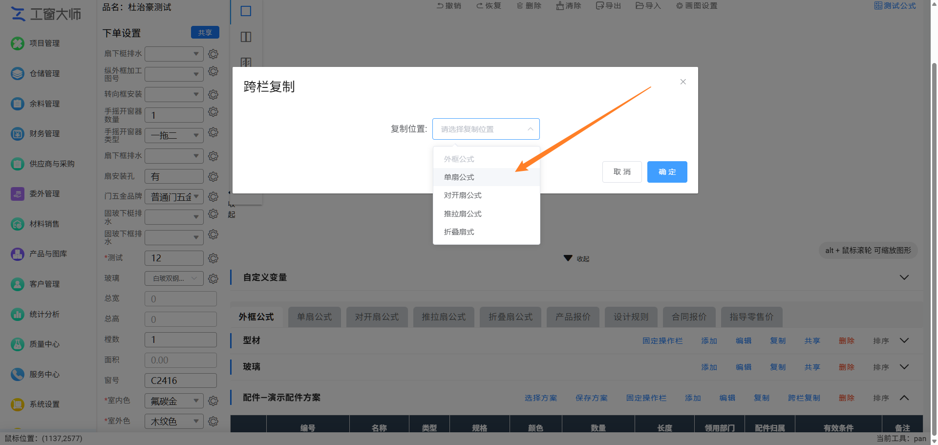Expand the 自定义变量 section chevron

point(904,277)
